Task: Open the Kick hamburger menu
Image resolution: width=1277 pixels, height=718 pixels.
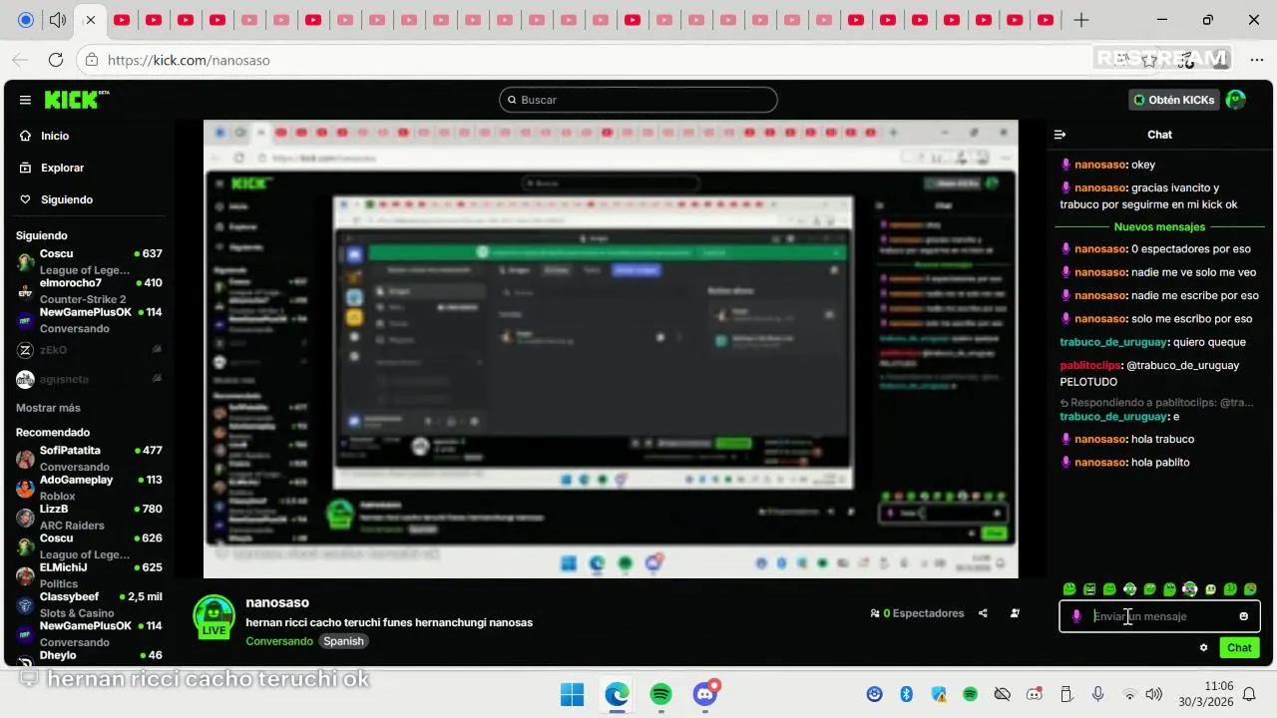Action: coord(25,100)
